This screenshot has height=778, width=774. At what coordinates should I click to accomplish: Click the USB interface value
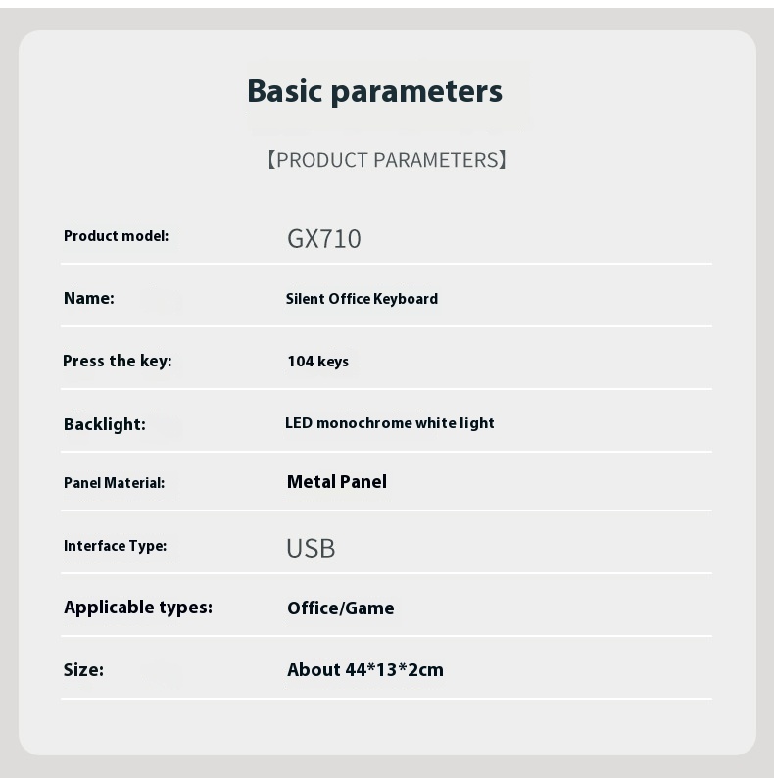tap(311, 549)
